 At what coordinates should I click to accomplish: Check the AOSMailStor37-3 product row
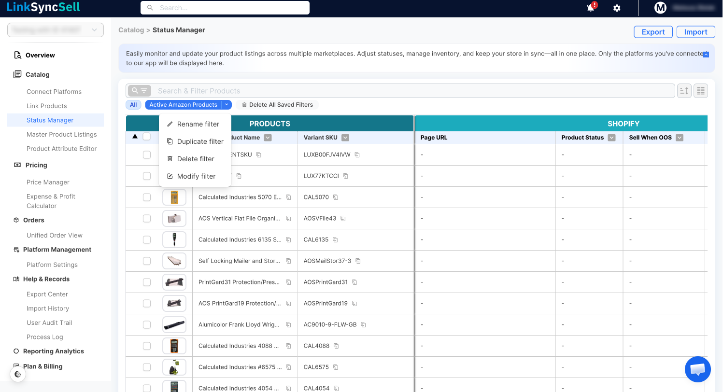[147, 261]
